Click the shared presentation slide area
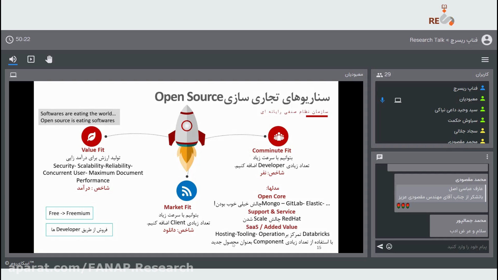The width and height of the screenshot is (498, 280). pyautogui.click(x=186, y=167)
